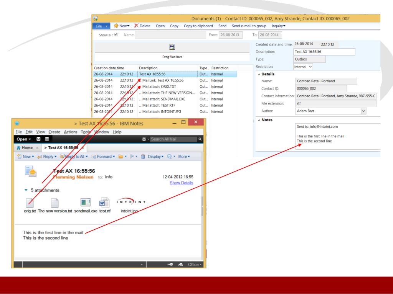
Task: Click Forward in the mail toolbar
Action: (103, 157)
